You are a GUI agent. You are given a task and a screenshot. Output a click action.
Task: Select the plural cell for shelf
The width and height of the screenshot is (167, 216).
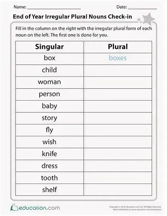(118, 190)
